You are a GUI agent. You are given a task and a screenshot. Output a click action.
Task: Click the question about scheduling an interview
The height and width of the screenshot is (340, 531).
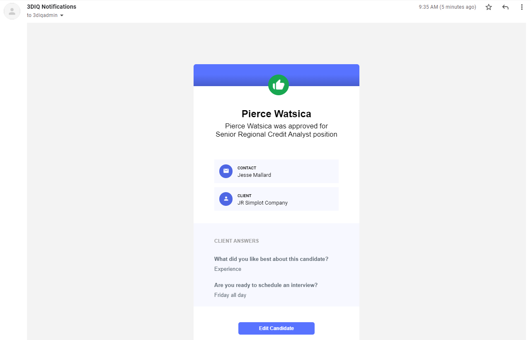266,285
